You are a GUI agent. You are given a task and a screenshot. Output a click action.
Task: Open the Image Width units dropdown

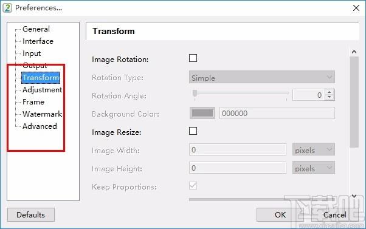314,149
